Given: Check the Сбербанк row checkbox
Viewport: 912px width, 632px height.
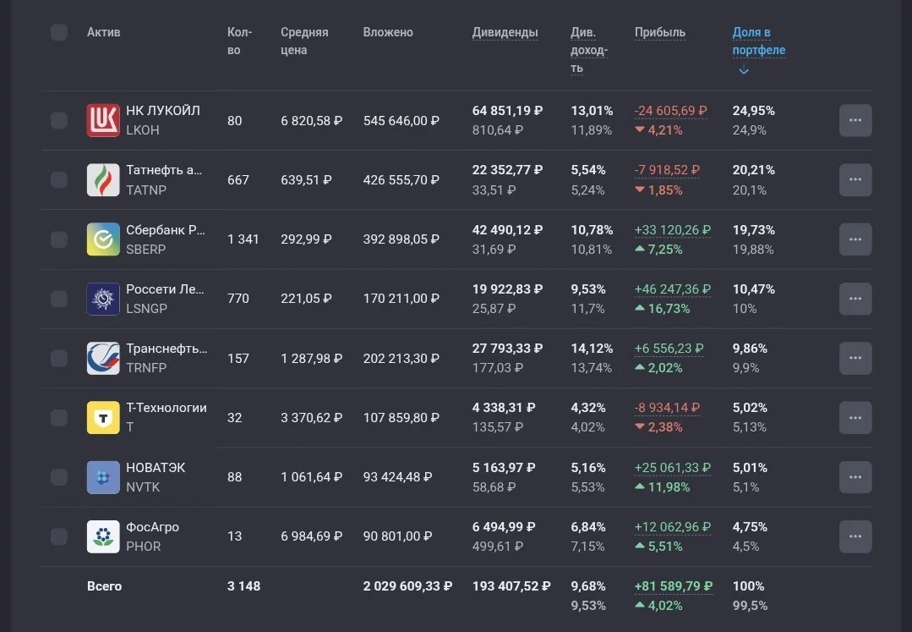Looking at the screenshot, I should click(x=59, y=239).
